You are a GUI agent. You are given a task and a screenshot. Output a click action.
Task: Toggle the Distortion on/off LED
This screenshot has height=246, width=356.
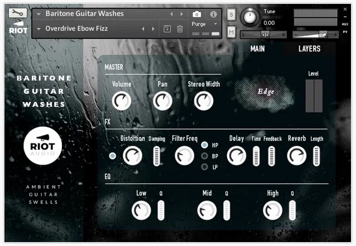(x=112, y=156)
